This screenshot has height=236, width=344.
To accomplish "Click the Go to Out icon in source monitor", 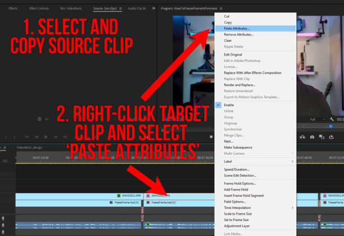I will (65, 137).
